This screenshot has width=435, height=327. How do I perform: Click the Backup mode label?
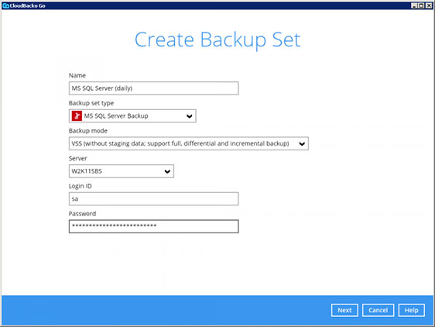(x=88, y=131)
